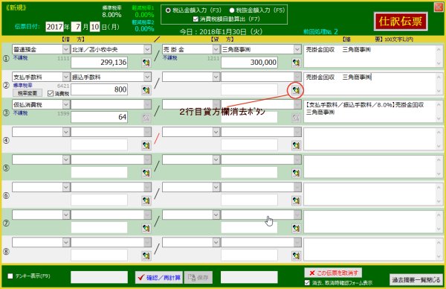This screenshot has height=289, width=446.
Task: Expand 売掛金 credit account dropdown
Action: point(216,49)
